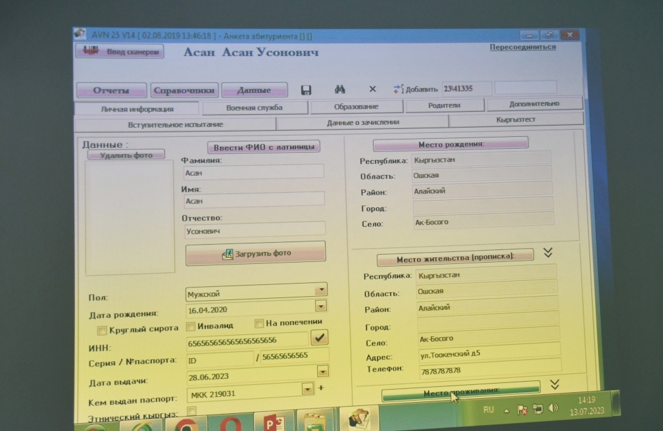663x431 pixels.
Task: Open the taskbar clock showing 14:19
Action: pyautogui.click(x=587, y=405)
